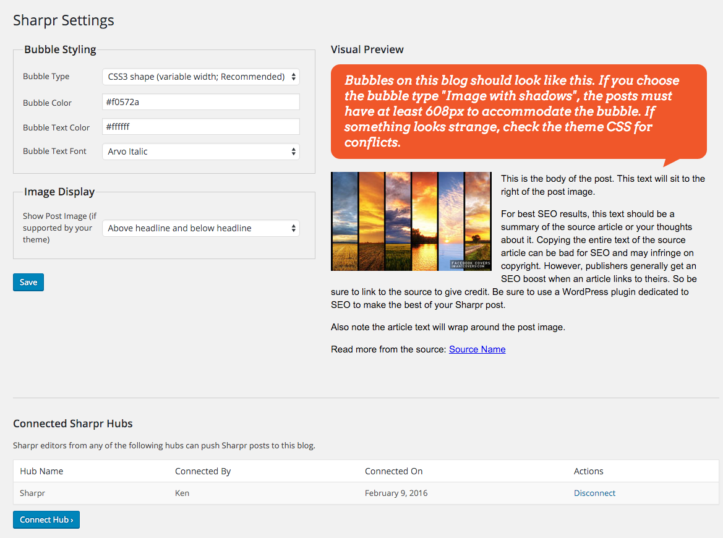The image size is (723, 538).
Task: Expand the Show Post Image dropdown
Action: (200, 228)
